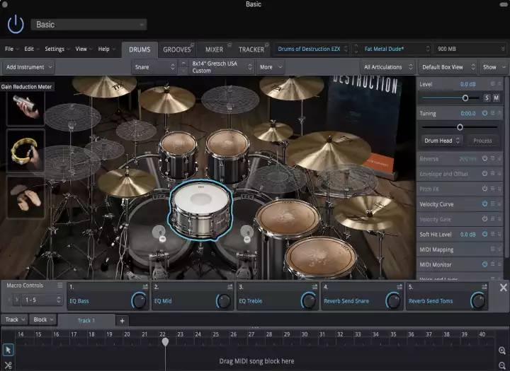Open Drums of Destruction EZX library dropdown
510x371 pixels.
tap(312, 49)
